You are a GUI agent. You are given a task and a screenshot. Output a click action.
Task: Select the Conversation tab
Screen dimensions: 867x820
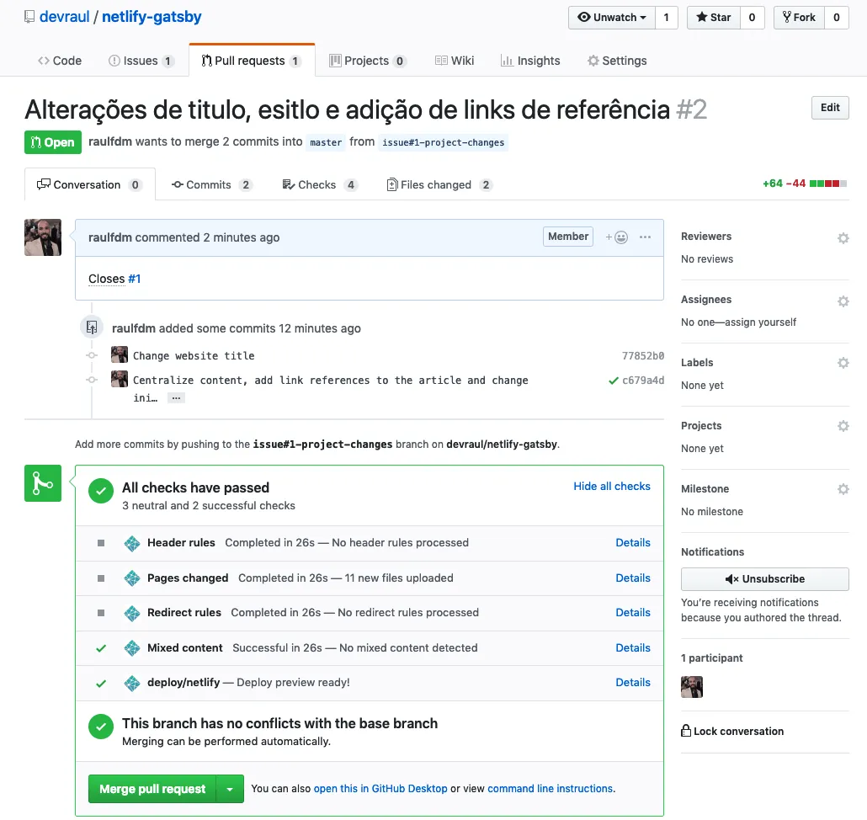[89, 184]
